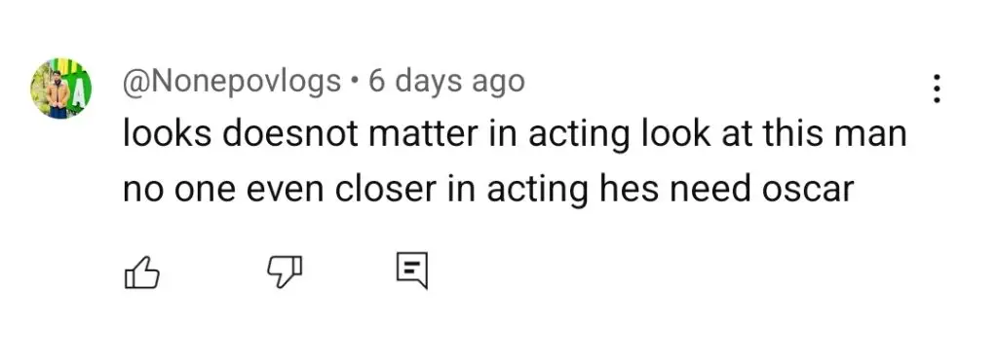Click the username above the comment

(232, 83)
